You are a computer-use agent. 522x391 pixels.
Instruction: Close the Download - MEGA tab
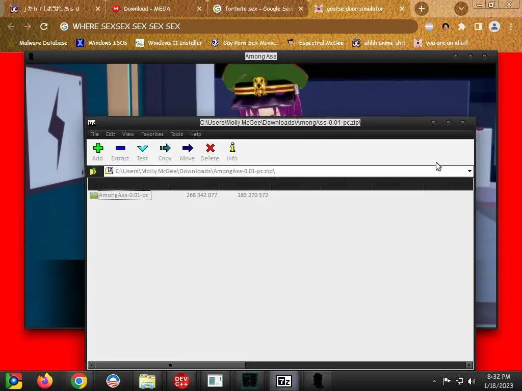click(199, 9)
